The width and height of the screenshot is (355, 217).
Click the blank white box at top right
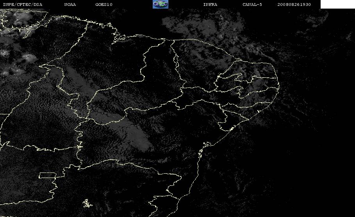click(337, 4)
